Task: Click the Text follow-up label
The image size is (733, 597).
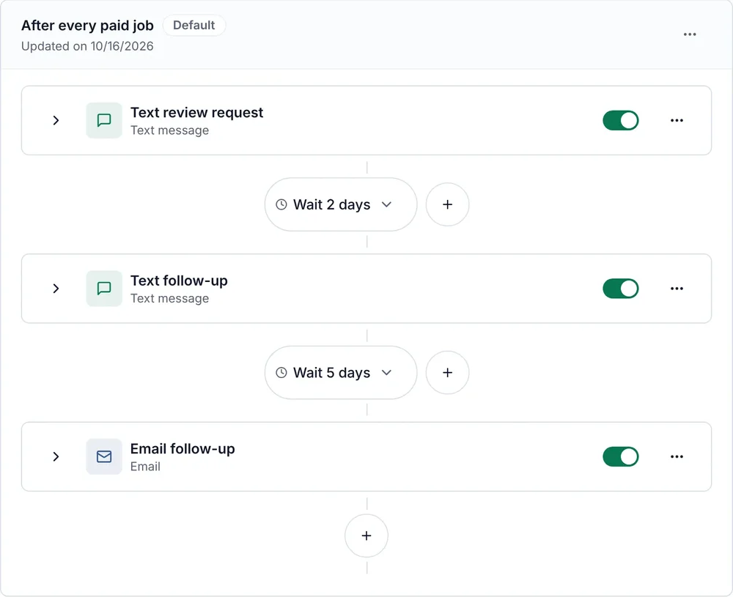Action: 179,281
